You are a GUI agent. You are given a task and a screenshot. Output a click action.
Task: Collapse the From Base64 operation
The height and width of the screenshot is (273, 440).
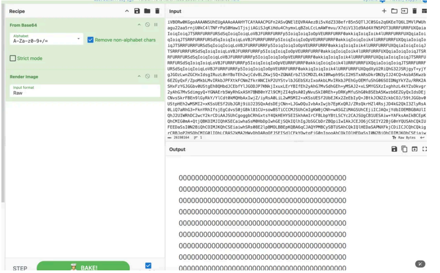[139, 25]
